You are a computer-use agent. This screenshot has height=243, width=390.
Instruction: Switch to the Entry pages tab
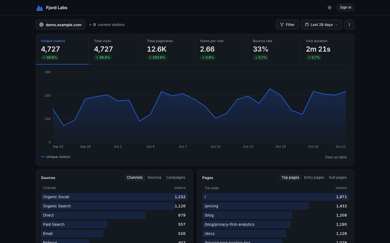pos(314,177)
